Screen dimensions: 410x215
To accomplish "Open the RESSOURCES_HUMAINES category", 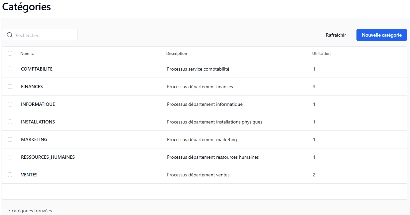I will pyautogui.click(x=48, y=157).
